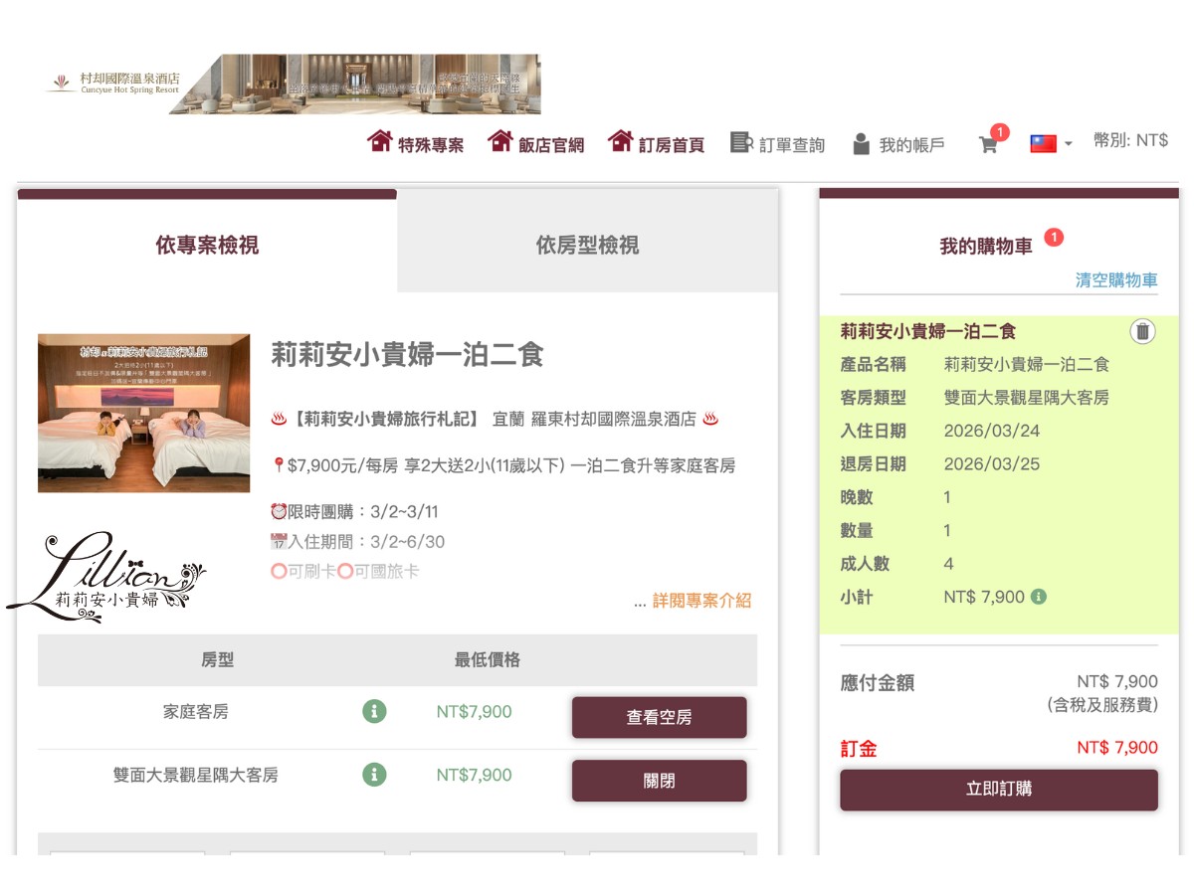The image size is (1194, 895).
Task: Click the 訂房首頁 house icon
Action: point(622,142)
